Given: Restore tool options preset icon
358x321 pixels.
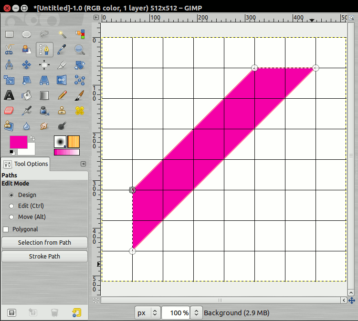Looking at the screenshot, I should click(33, 312).
